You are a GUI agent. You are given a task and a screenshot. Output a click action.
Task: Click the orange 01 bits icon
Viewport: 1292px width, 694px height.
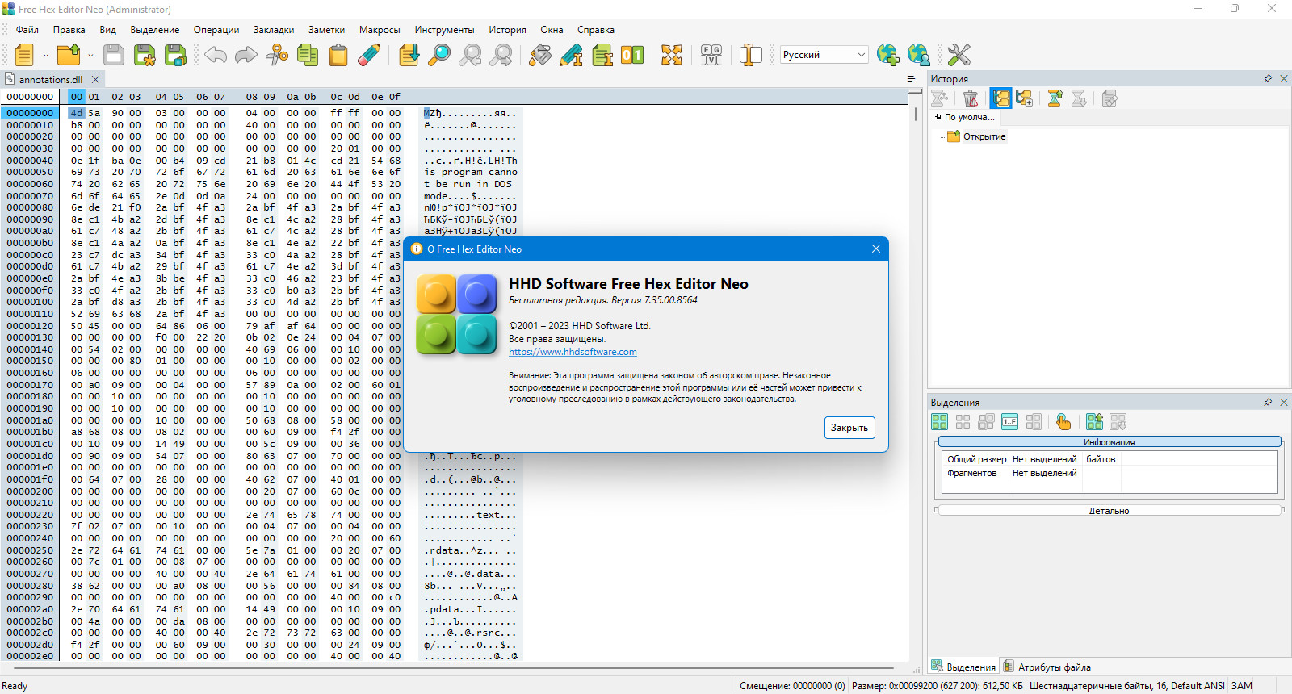(x=632, y=55)
